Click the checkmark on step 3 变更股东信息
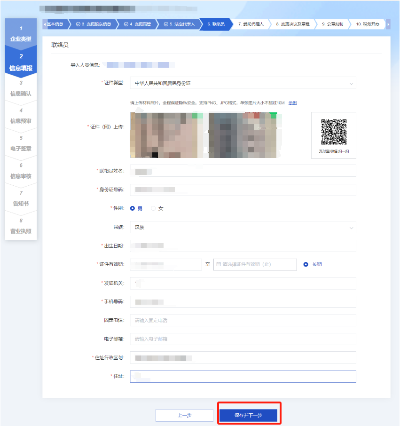The height and width of the screenshot is (426, 400). click(x=78, y=24)
